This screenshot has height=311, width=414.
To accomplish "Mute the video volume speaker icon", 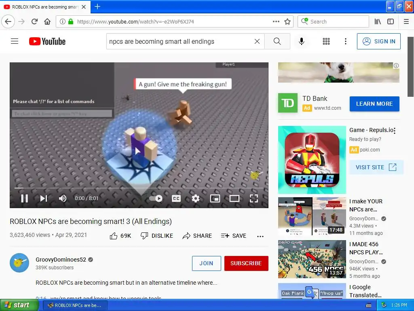I will point(63,198).
